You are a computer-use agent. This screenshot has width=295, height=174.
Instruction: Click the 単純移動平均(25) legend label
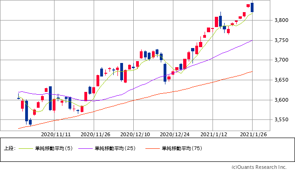[115, 148]
